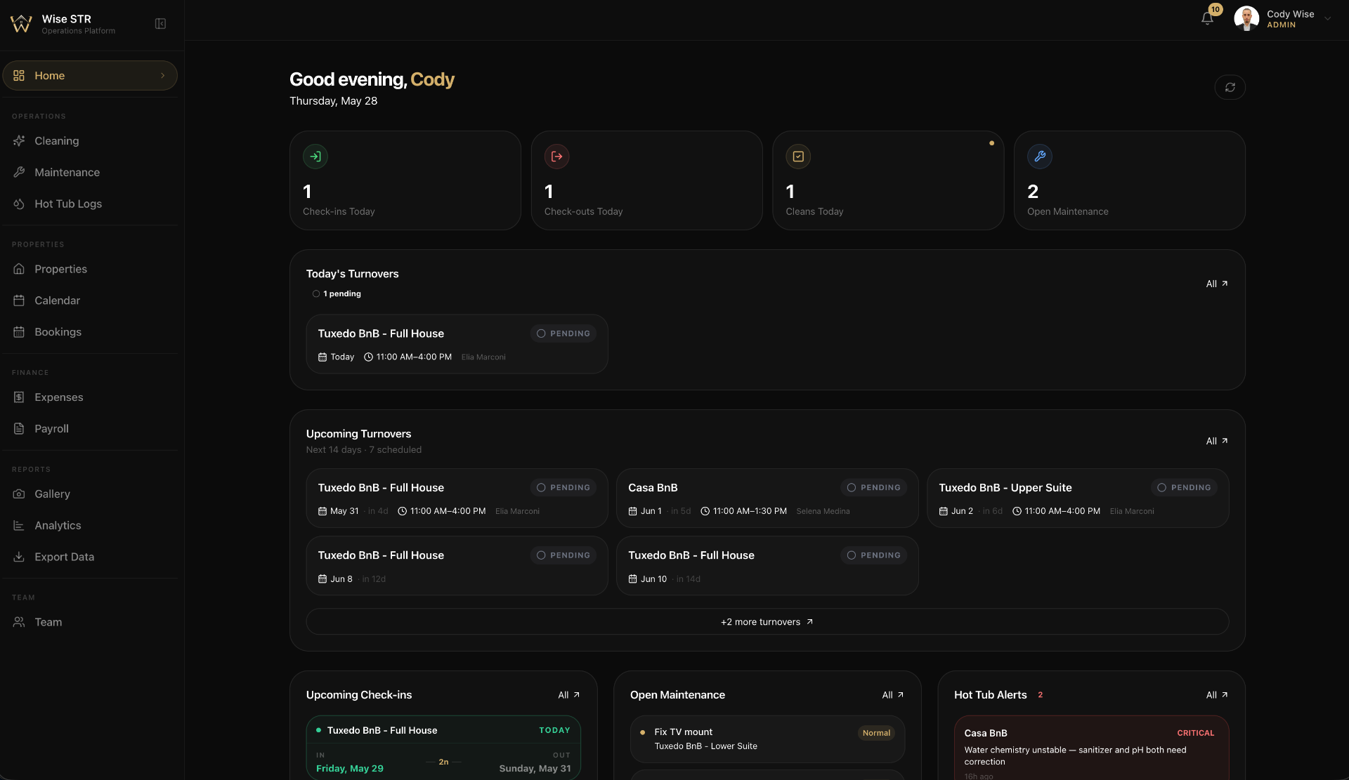1349x780 pixels.
Task: Click the Payroll document icon
Action: pos(19,429)
